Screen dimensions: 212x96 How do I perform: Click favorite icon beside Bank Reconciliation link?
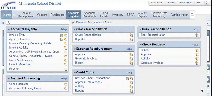tap(197, 35)
